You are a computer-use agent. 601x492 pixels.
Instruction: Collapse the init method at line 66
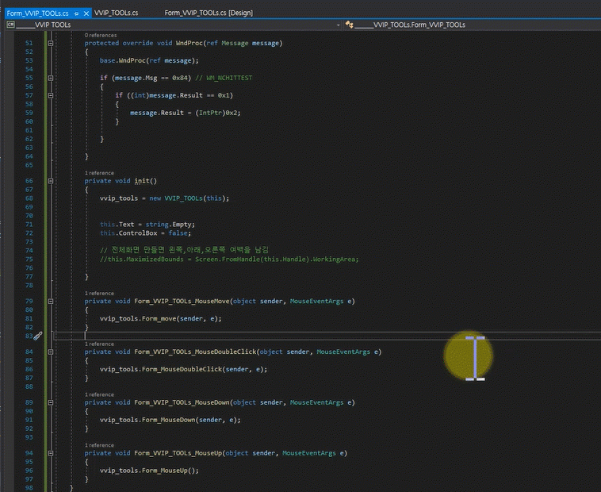click(x=51, y=181)
